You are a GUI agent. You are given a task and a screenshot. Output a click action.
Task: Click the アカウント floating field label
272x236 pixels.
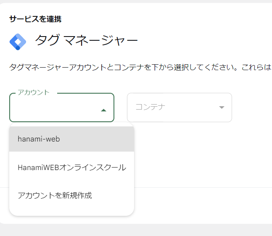(34, 92)
